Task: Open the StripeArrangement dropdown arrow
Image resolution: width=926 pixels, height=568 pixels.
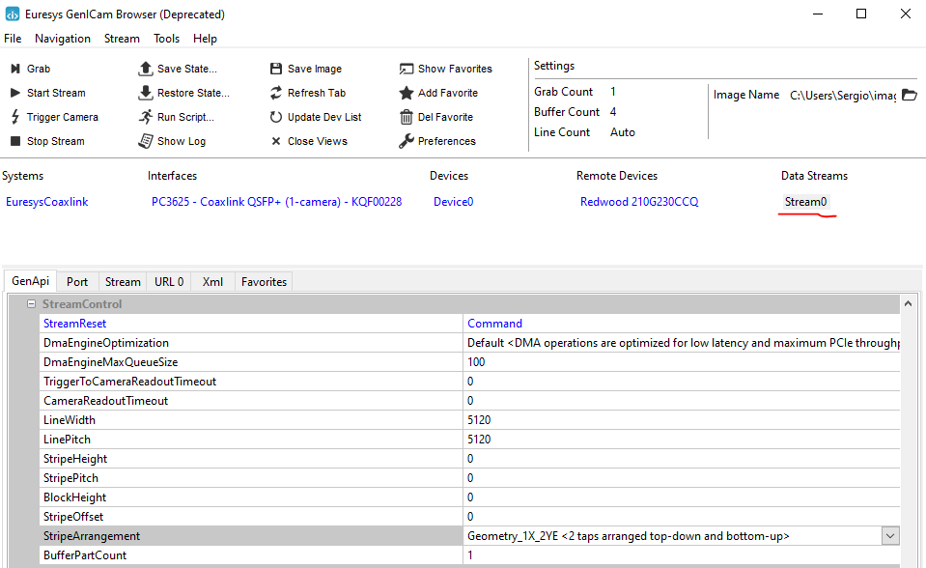Action: (x=890, y=536)
